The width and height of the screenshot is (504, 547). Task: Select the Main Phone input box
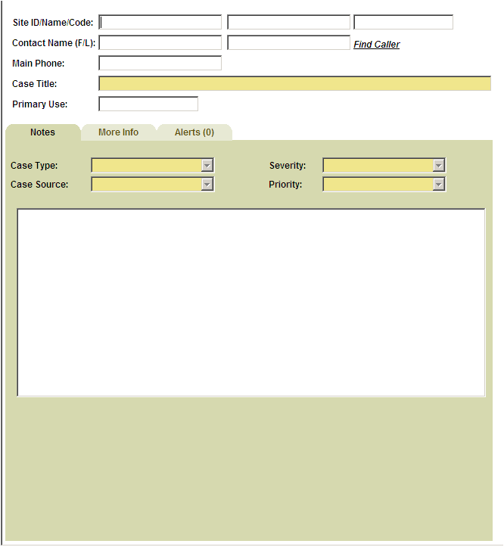click(160, 64)
